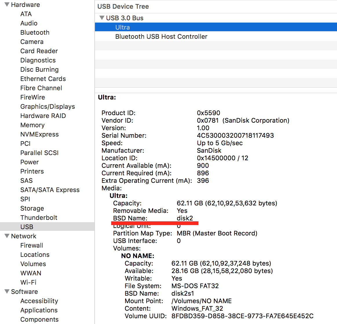Click the NO NAME volume heading
This screenshot has width=337, height=324.
point(138,255)
